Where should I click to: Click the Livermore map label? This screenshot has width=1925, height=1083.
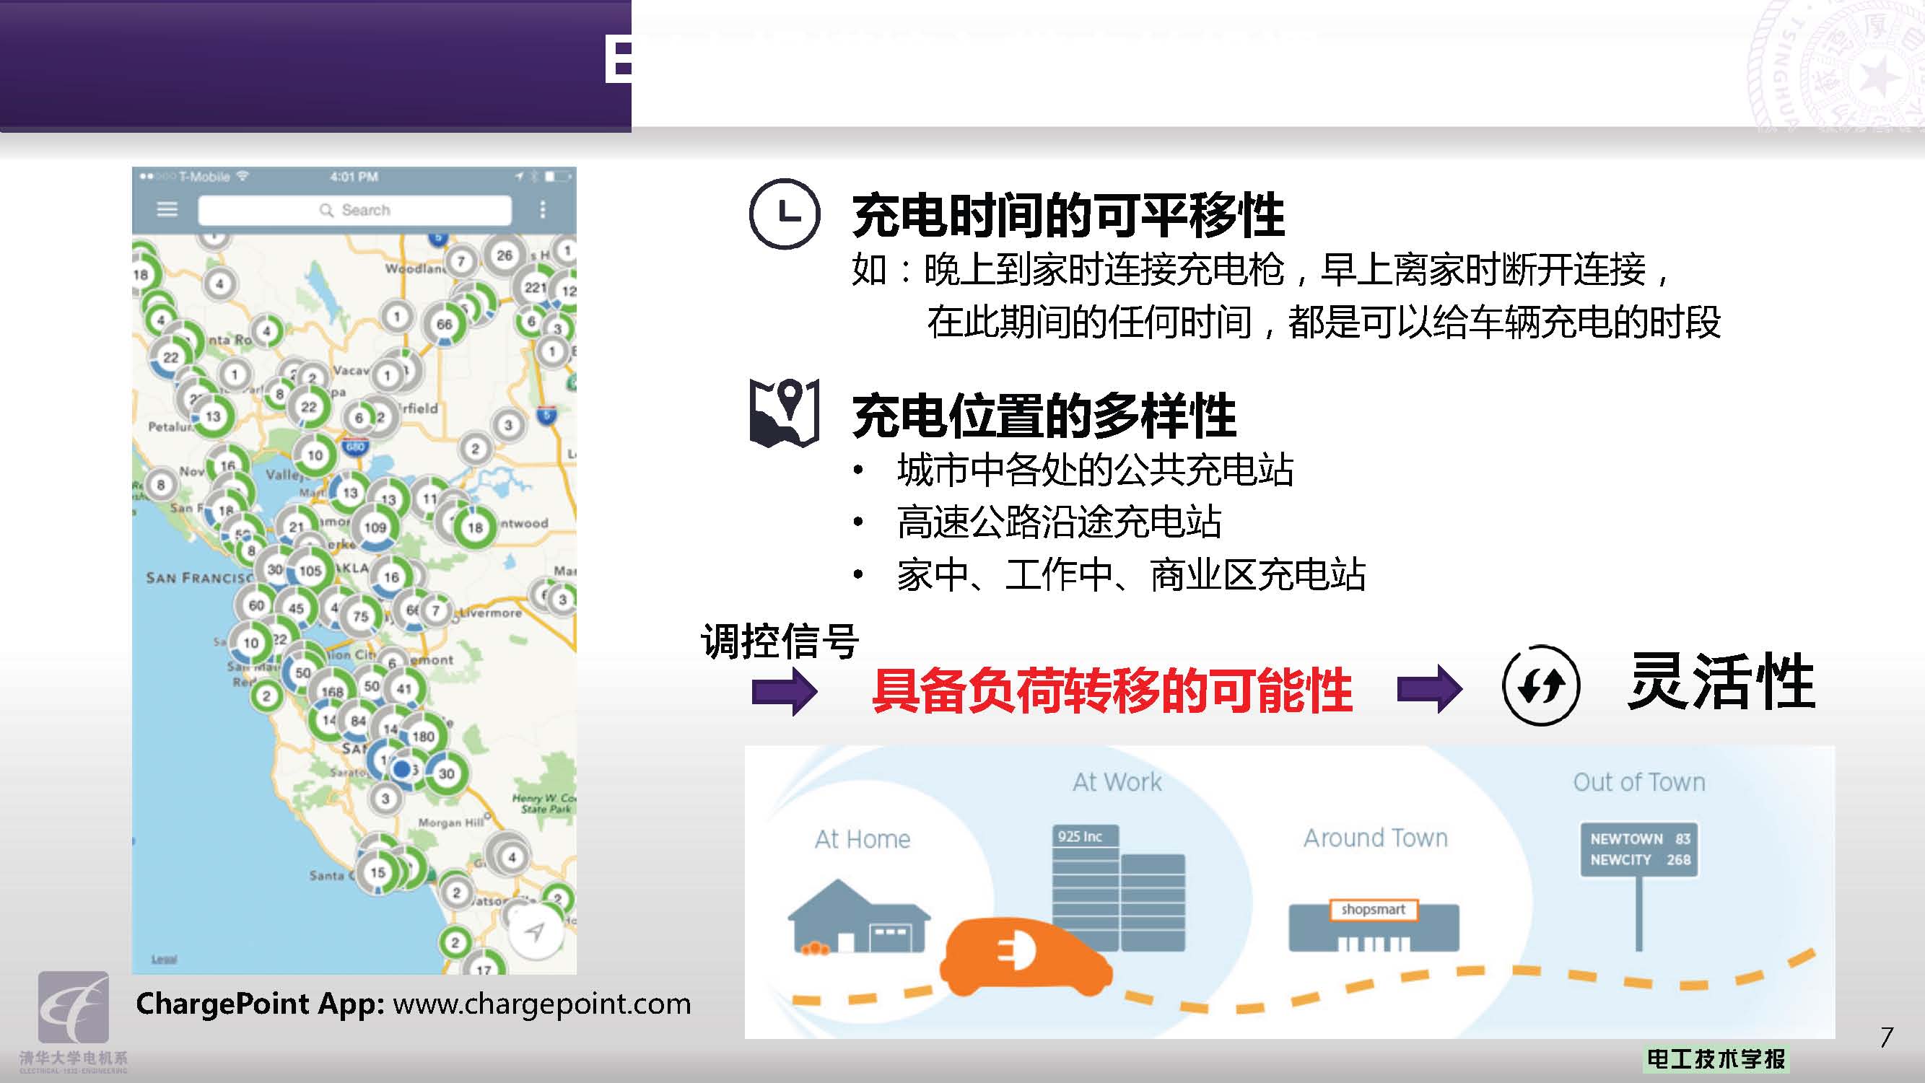[490, 613]
